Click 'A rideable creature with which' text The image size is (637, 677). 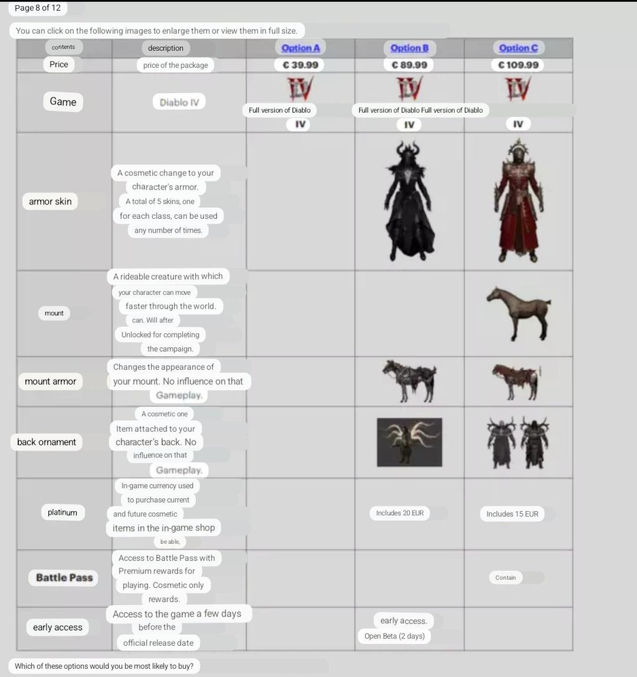[168, 277]
